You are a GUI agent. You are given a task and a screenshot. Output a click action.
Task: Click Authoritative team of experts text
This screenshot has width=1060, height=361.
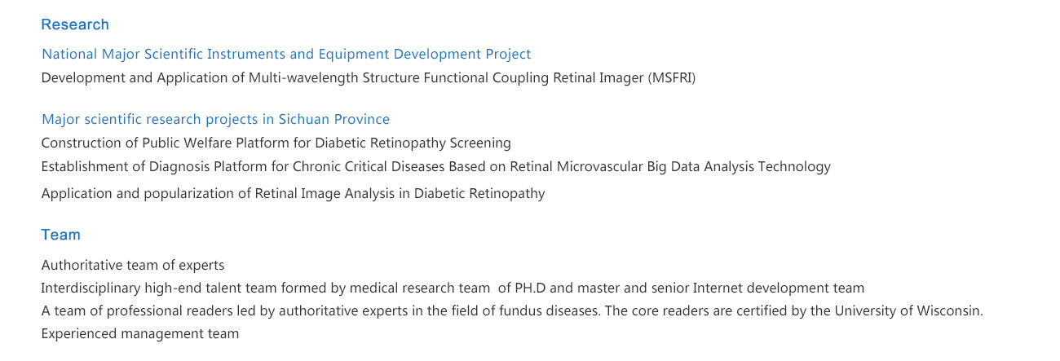point(133,266)
